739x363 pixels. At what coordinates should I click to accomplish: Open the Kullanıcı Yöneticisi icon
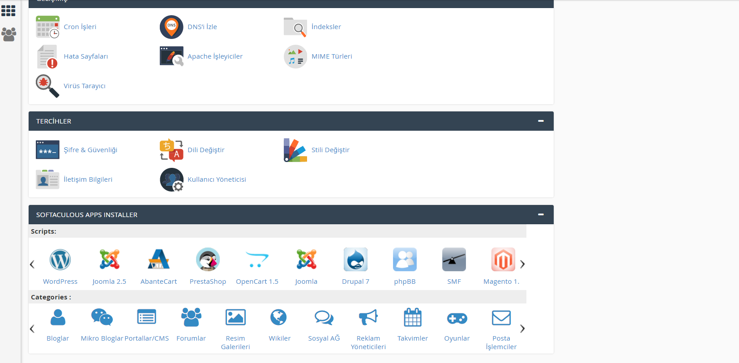[171, 179]
